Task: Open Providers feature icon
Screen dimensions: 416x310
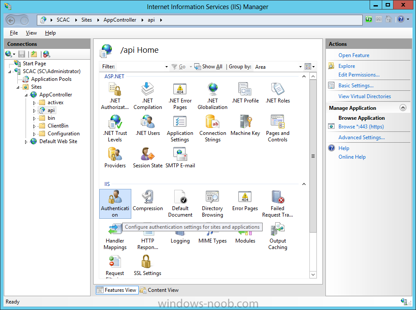Action: tap(115, 157)
